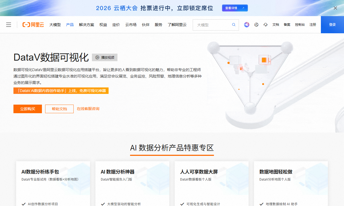Viewport: 344px width, 206px height.
Task: Click text DataV智能报告入门版
Action: tap(116, 179)
